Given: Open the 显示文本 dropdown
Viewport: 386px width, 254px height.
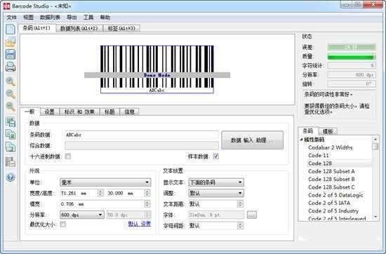Looking at the screenshot, I should [x=216, y=182].
